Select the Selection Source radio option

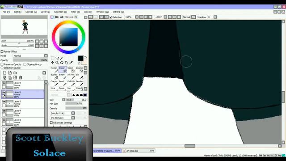2,68
